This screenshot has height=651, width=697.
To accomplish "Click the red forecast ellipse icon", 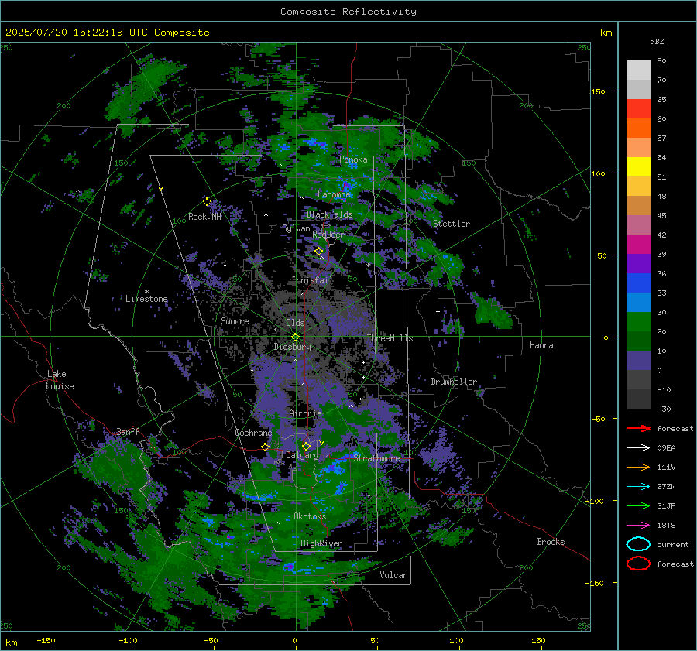I will click(x=638, y=564).
